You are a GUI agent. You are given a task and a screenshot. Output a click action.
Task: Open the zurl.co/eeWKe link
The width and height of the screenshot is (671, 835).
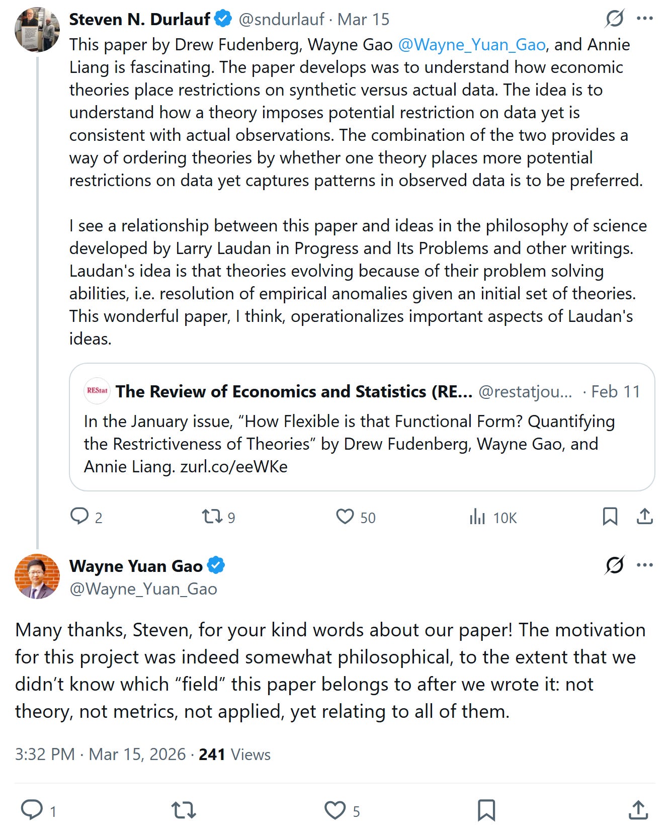pyautogui.click(x=234, y=467)
